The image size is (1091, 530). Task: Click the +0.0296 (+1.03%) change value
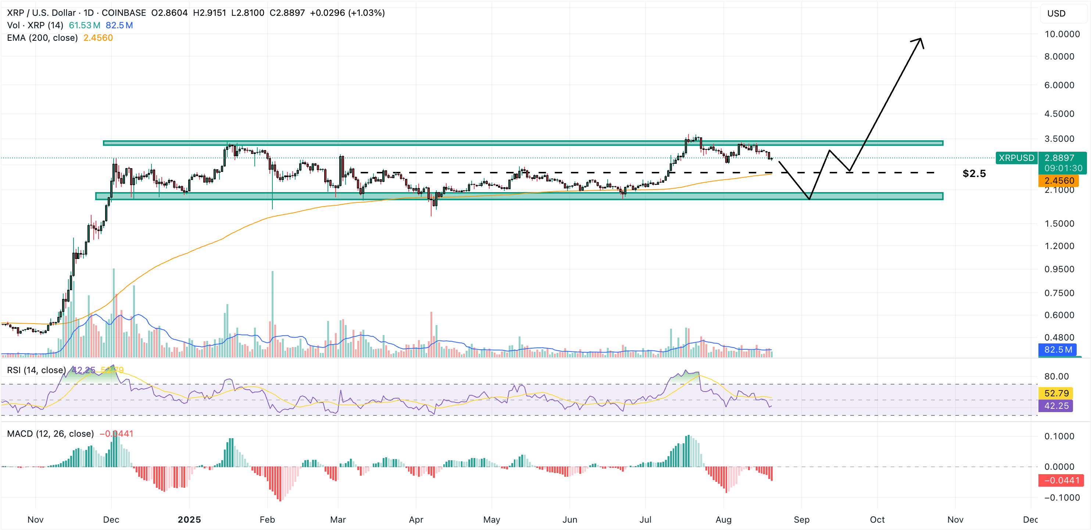[347, 13]
